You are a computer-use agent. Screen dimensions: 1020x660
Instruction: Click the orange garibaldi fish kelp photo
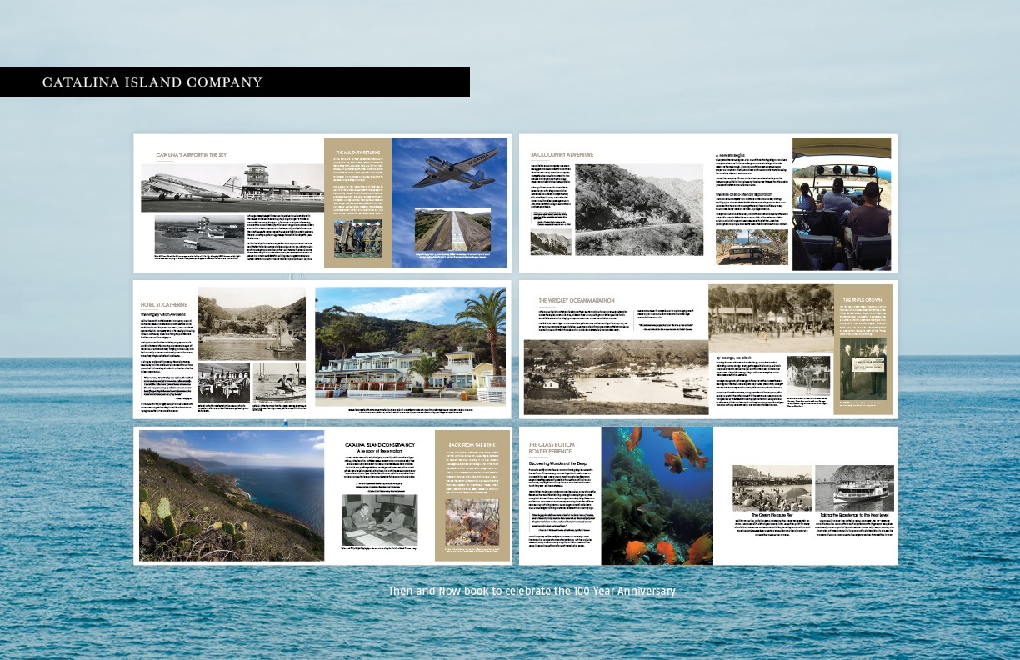[x=657, y=495]
